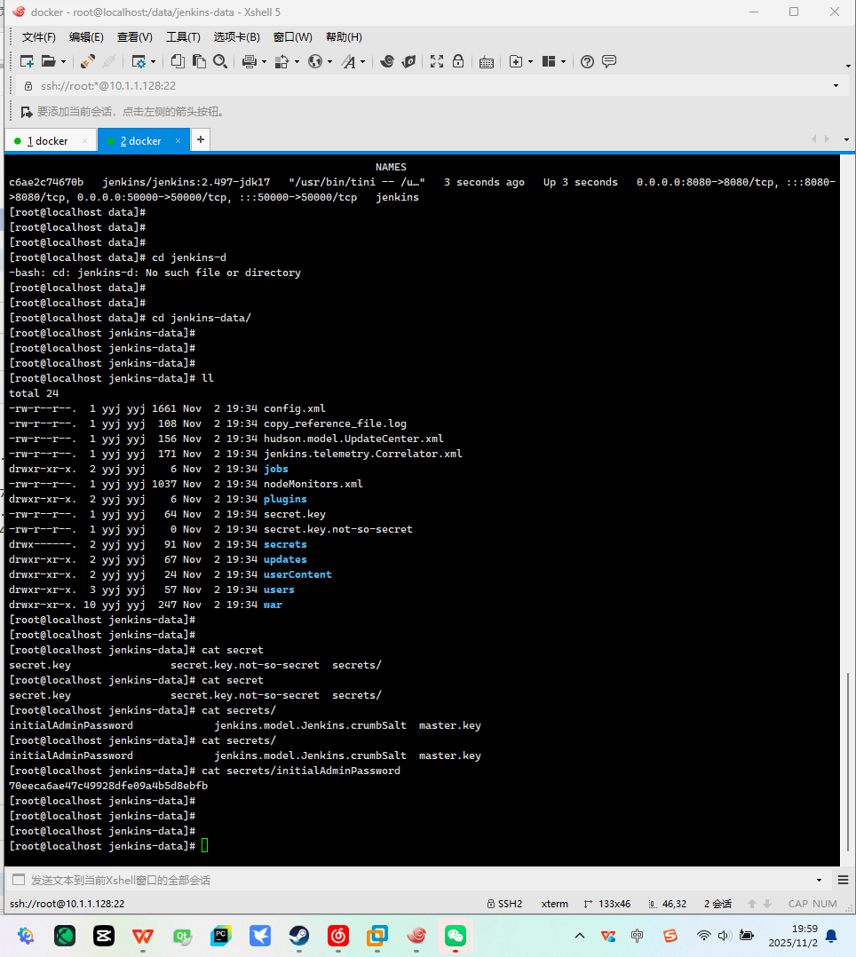
Task: Click the terminal vertical scrollbar
Action: [847, 761]
